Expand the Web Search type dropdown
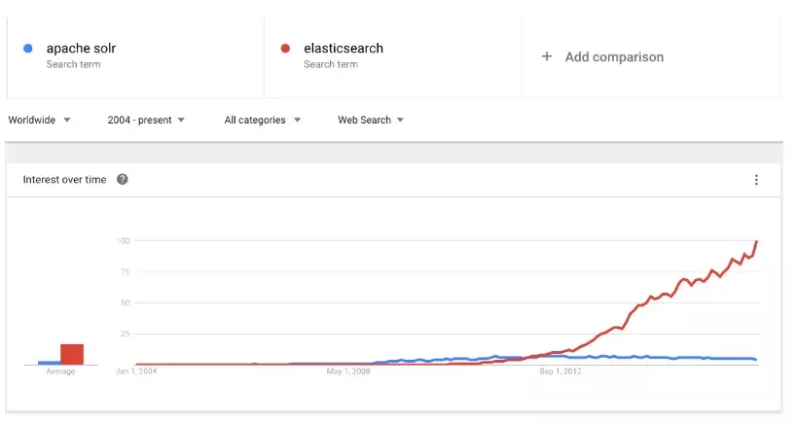 (371, 120)
